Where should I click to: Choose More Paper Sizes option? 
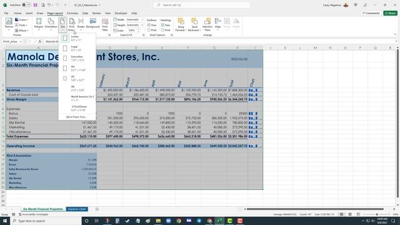pos(76,117)
